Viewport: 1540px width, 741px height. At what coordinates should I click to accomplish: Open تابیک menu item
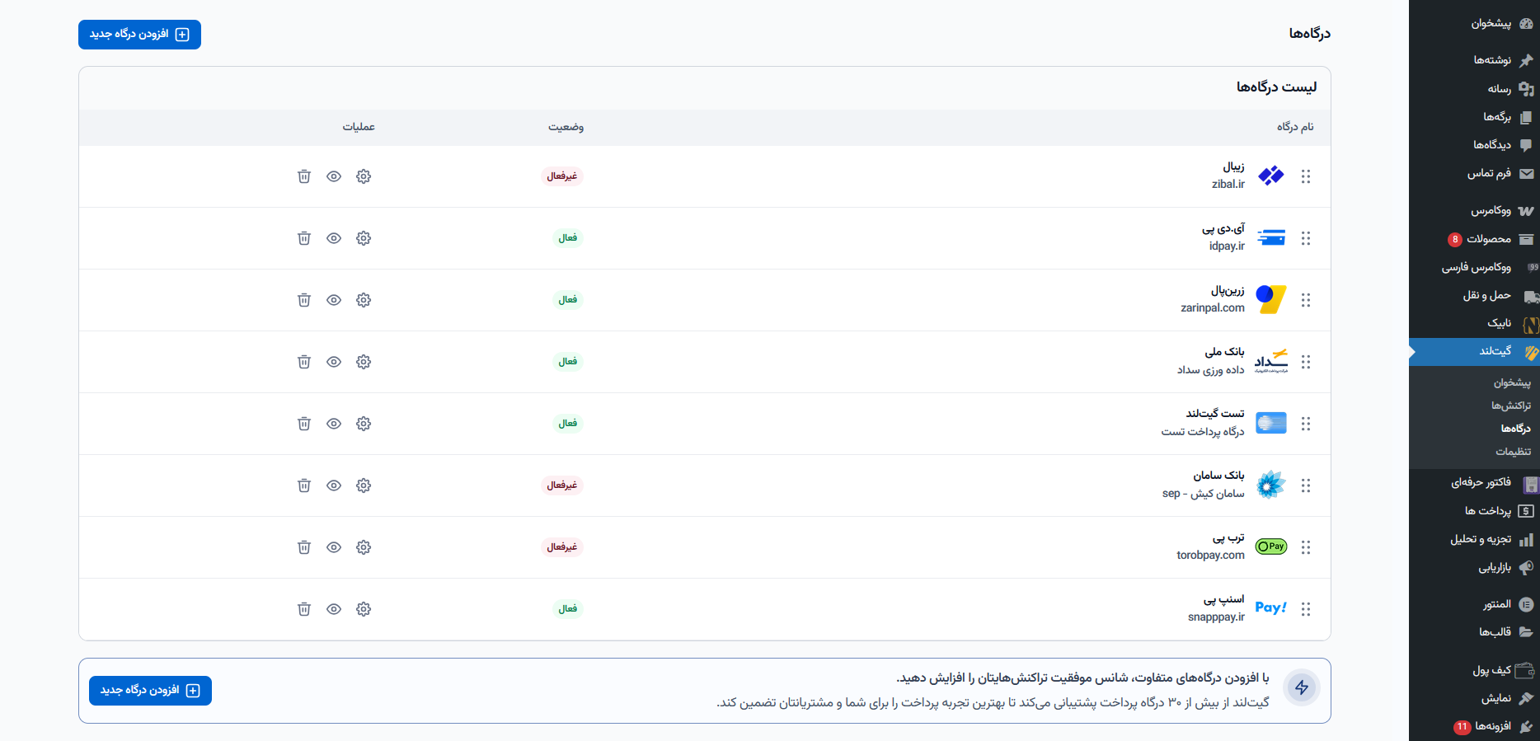click(1474, 323)
